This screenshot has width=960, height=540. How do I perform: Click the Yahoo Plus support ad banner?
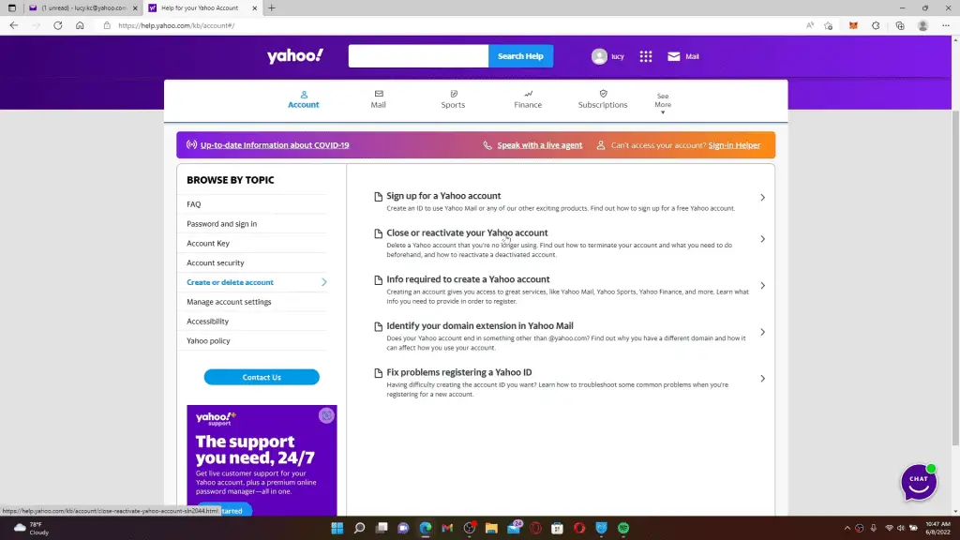tap(262, 459)
